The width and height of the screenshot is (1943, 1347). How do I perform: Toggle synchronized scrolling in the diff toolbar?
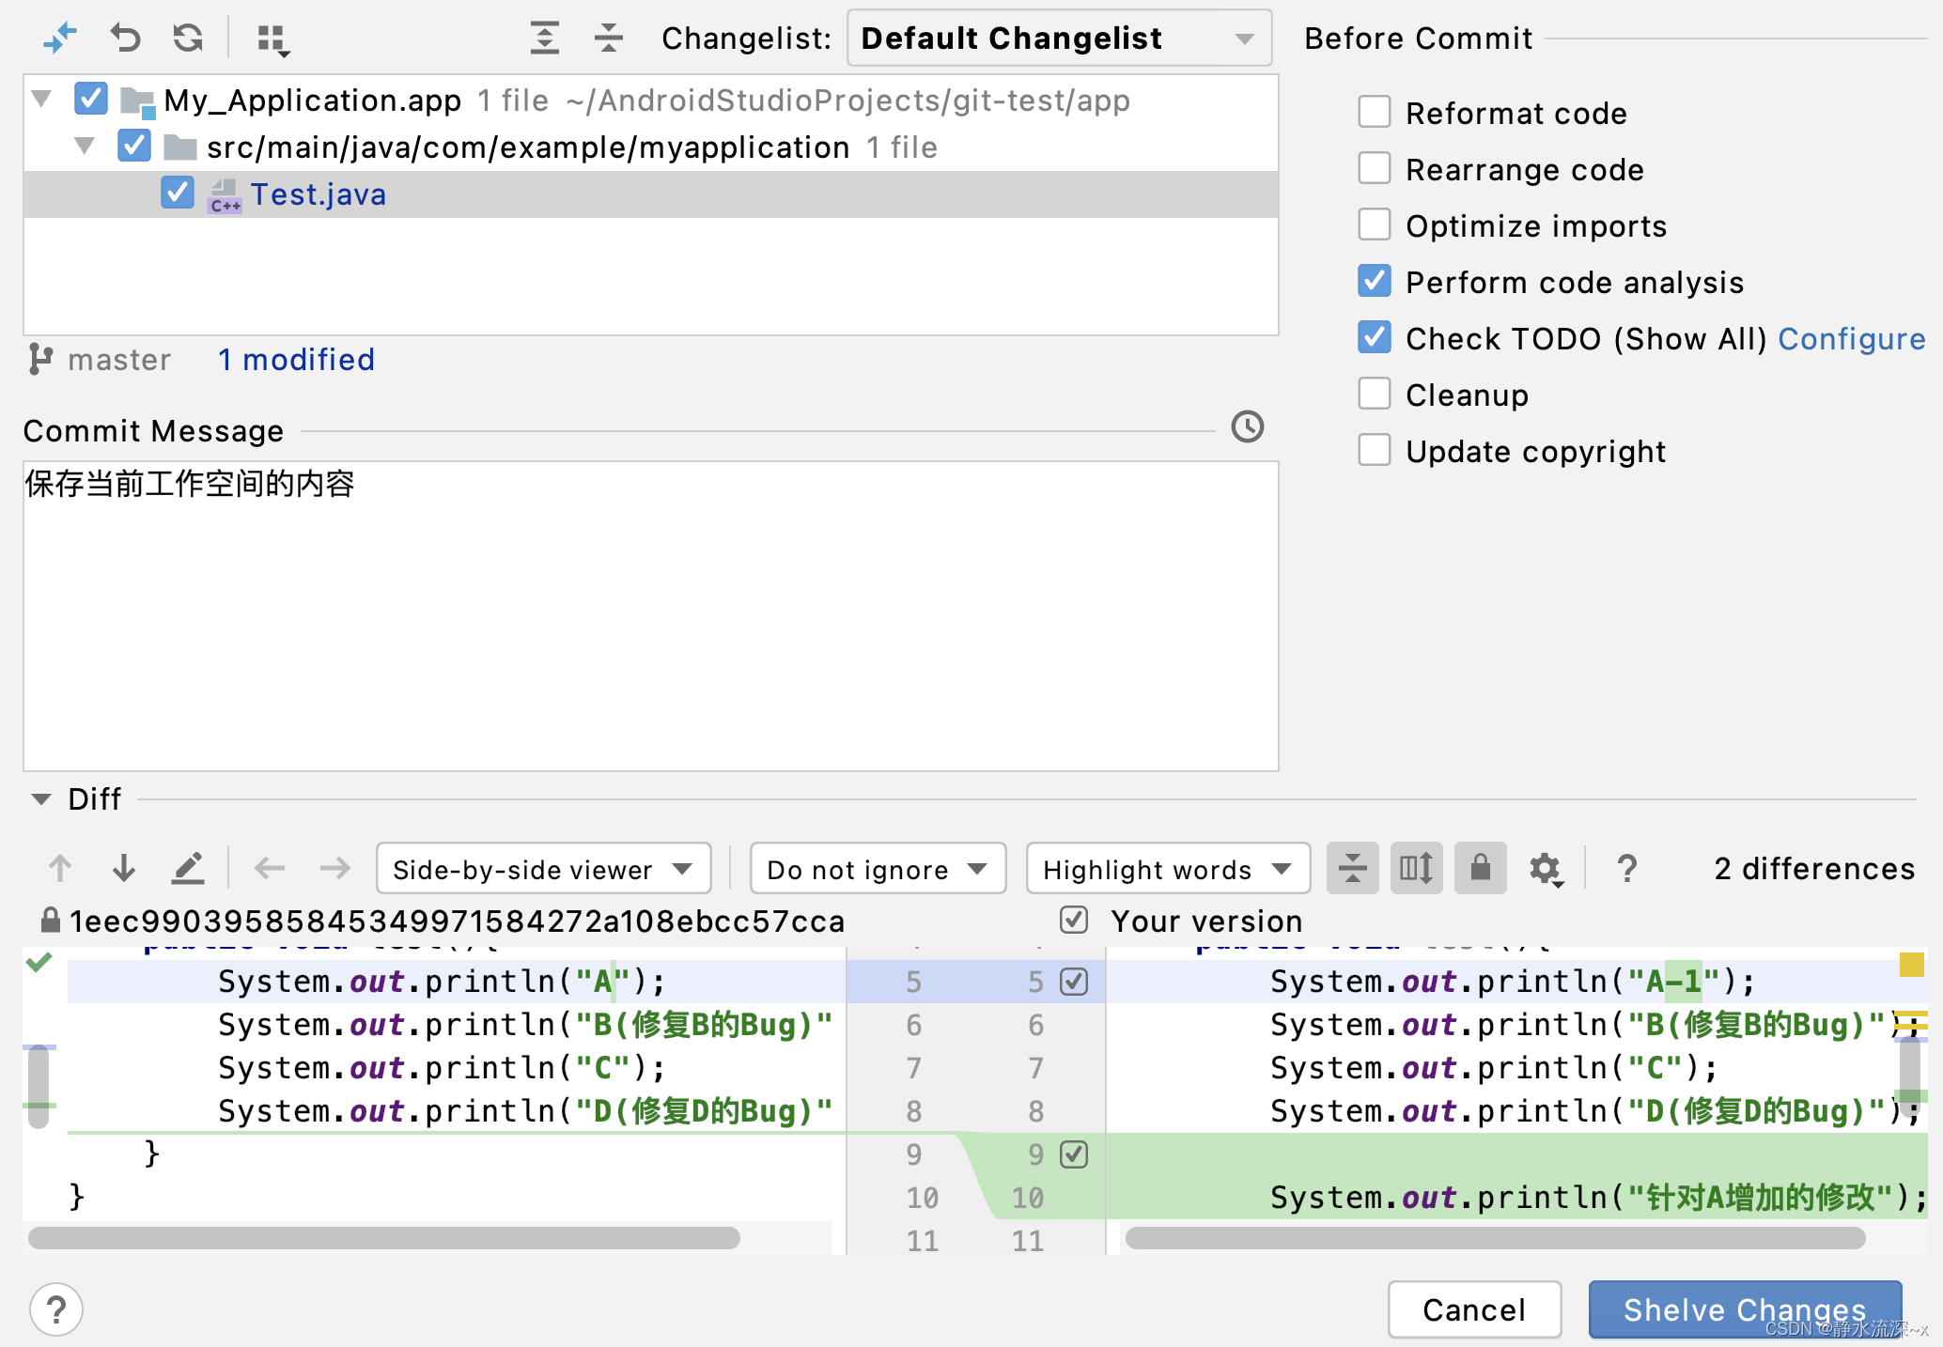tap(1416, 868)
